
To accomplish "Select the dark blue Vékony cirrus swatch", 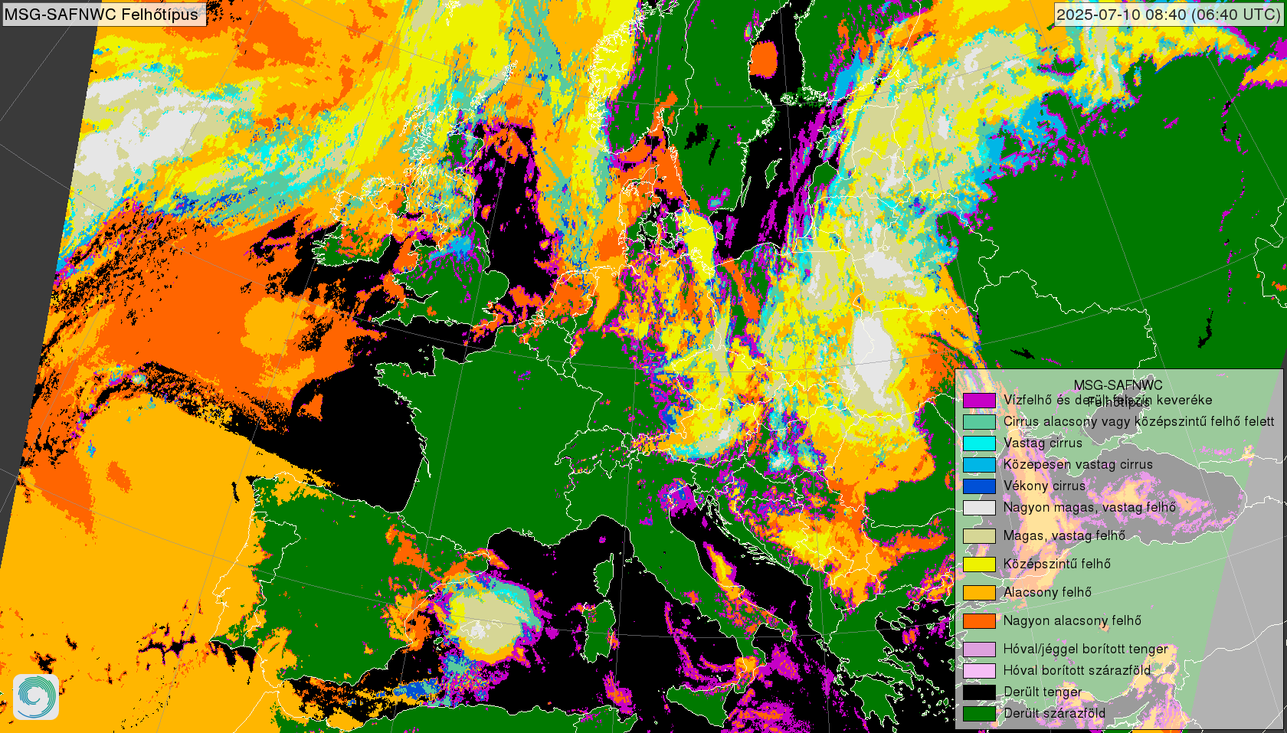I will point(979,486).
